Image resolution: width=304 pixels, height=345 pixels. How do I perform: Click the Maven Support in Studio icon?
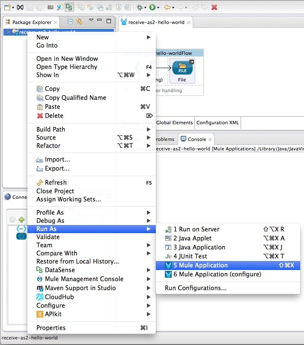point(39,288)
